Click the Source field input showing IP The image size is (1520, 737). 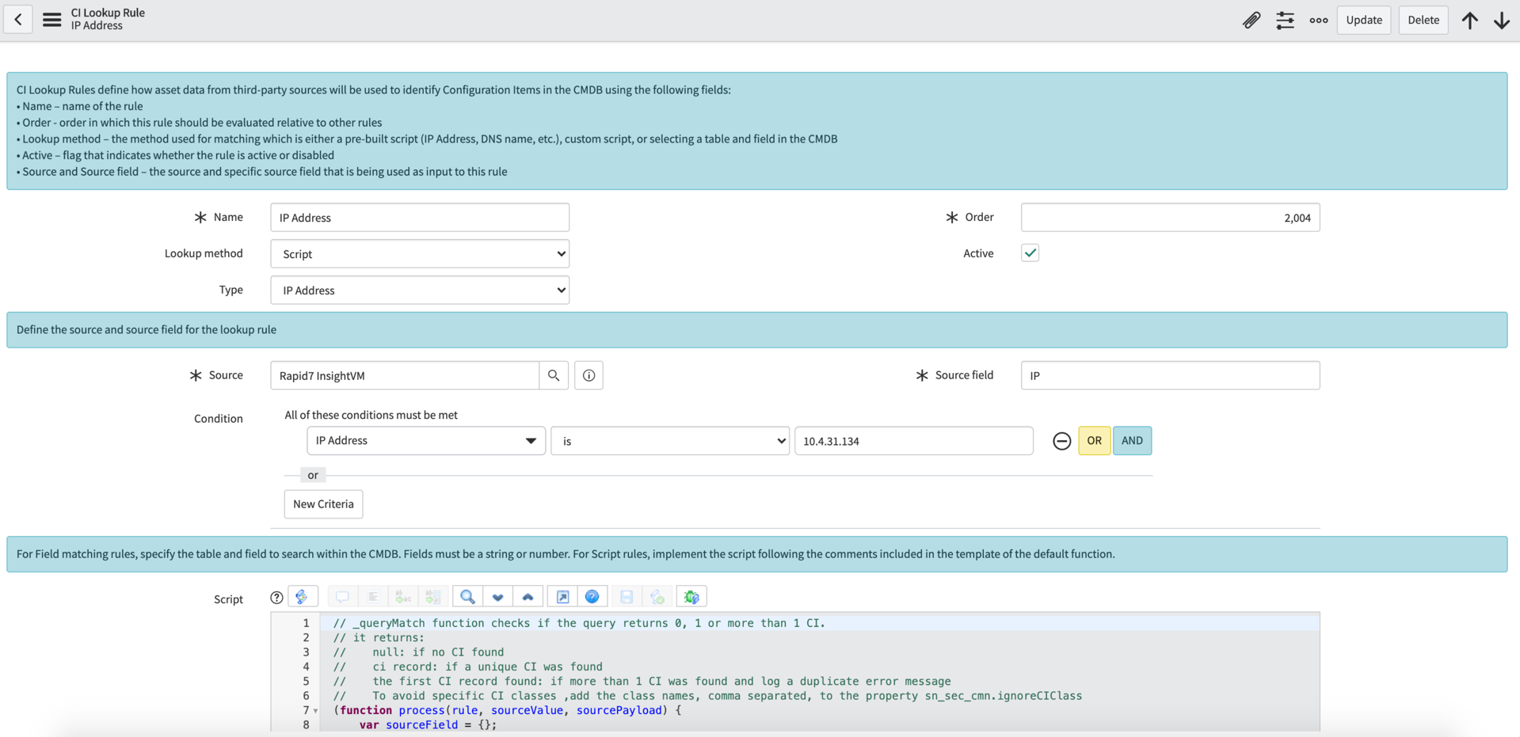pyautogui.click(x=1170, y=375)
